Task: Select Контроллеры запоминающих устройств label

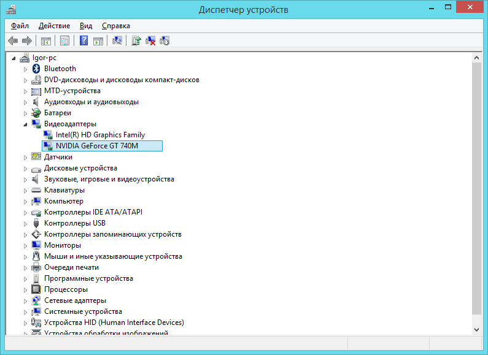Action: pyautogui.click(x=113, y=234)
